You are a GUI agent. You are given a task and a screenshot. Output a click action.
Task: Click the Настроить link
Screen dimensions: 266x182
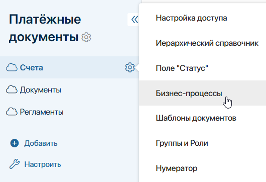pos(43,164)
